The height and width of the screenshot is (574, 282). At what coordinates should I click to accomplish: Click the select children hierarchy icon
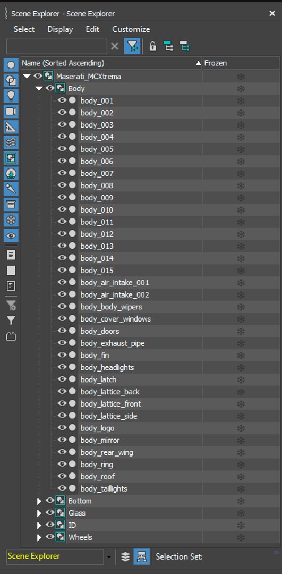168,46
